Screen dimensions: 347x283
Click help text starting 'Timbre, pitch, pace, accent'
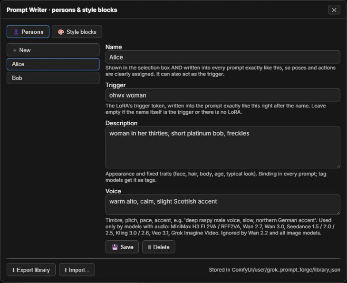220,226
